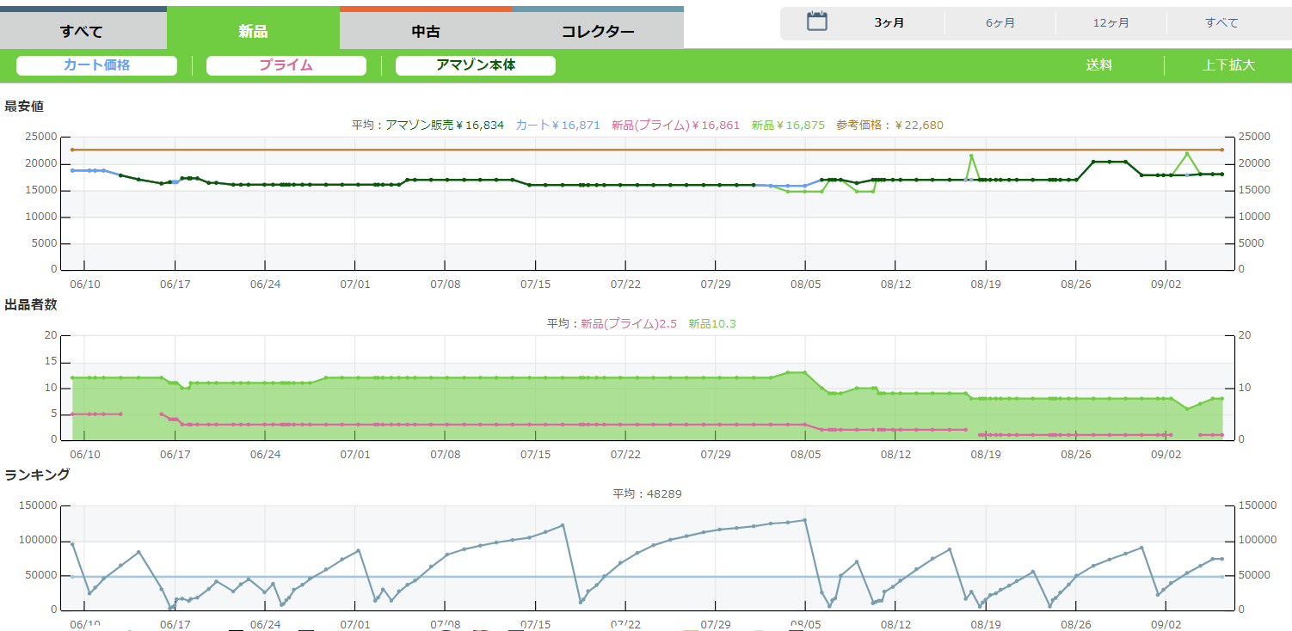This screenshot has height=631, width=1292.
Task: Show the すべて time range
Action: [1221, 23]
